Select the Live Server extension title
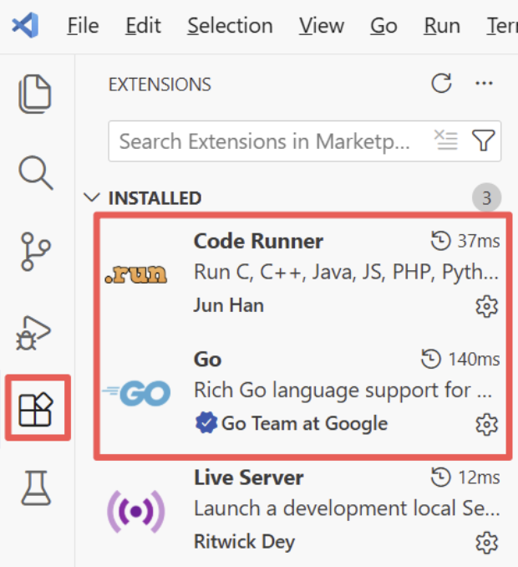Image resolution: width=518 pixels, height=567 pixels. click(x=248, y=478)
